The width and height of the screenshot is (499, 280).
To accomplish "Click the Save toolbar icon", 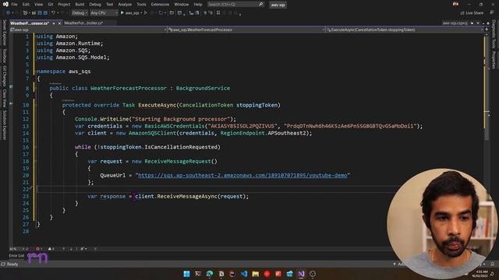I will 40,13.
